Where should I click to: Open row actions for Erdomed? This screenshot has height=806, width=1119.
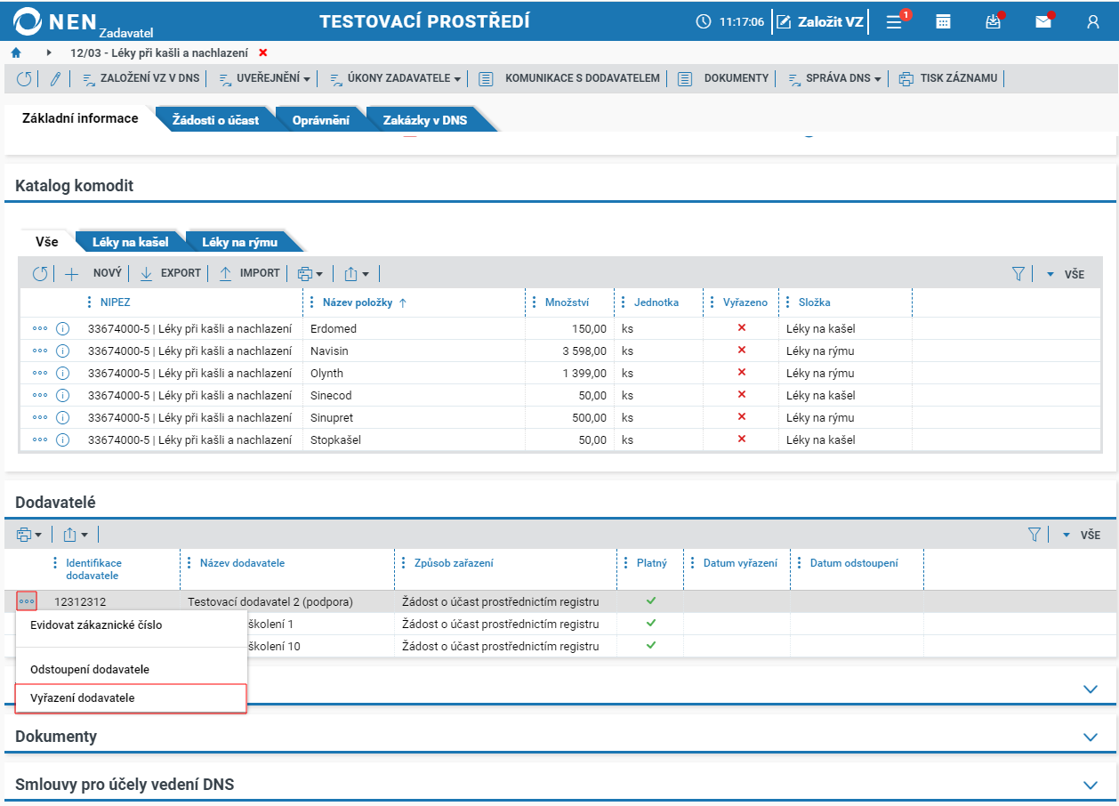[40, 329]
